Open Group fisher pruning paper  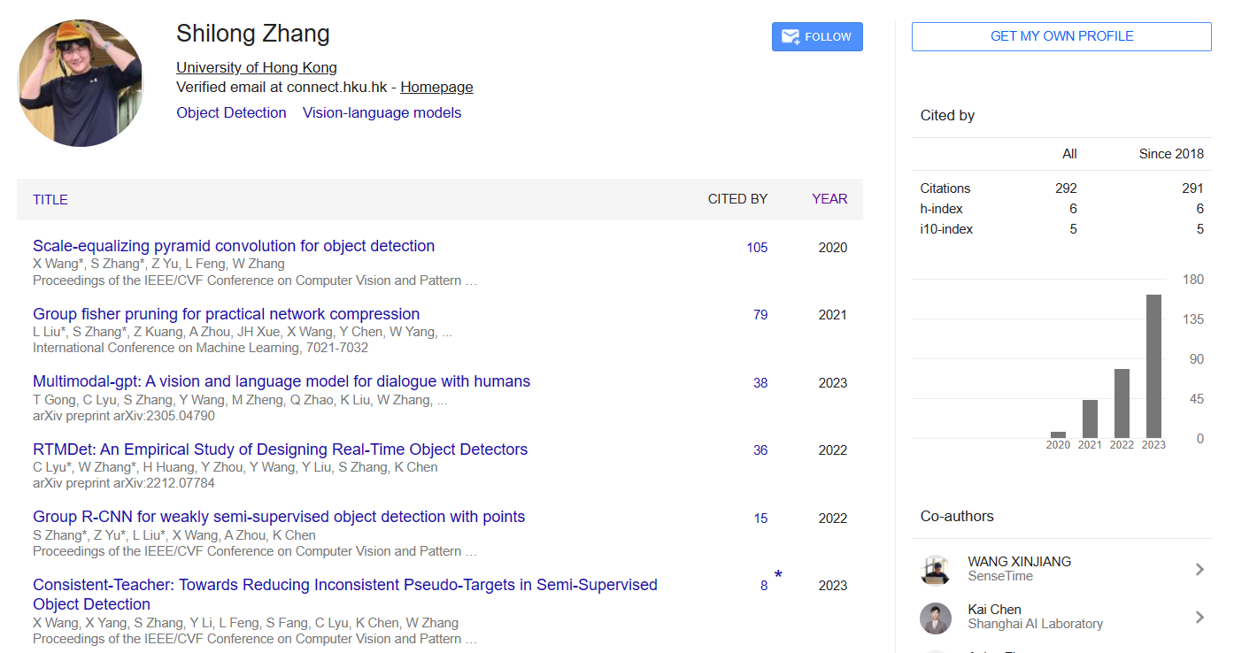(x=226, y=314)
